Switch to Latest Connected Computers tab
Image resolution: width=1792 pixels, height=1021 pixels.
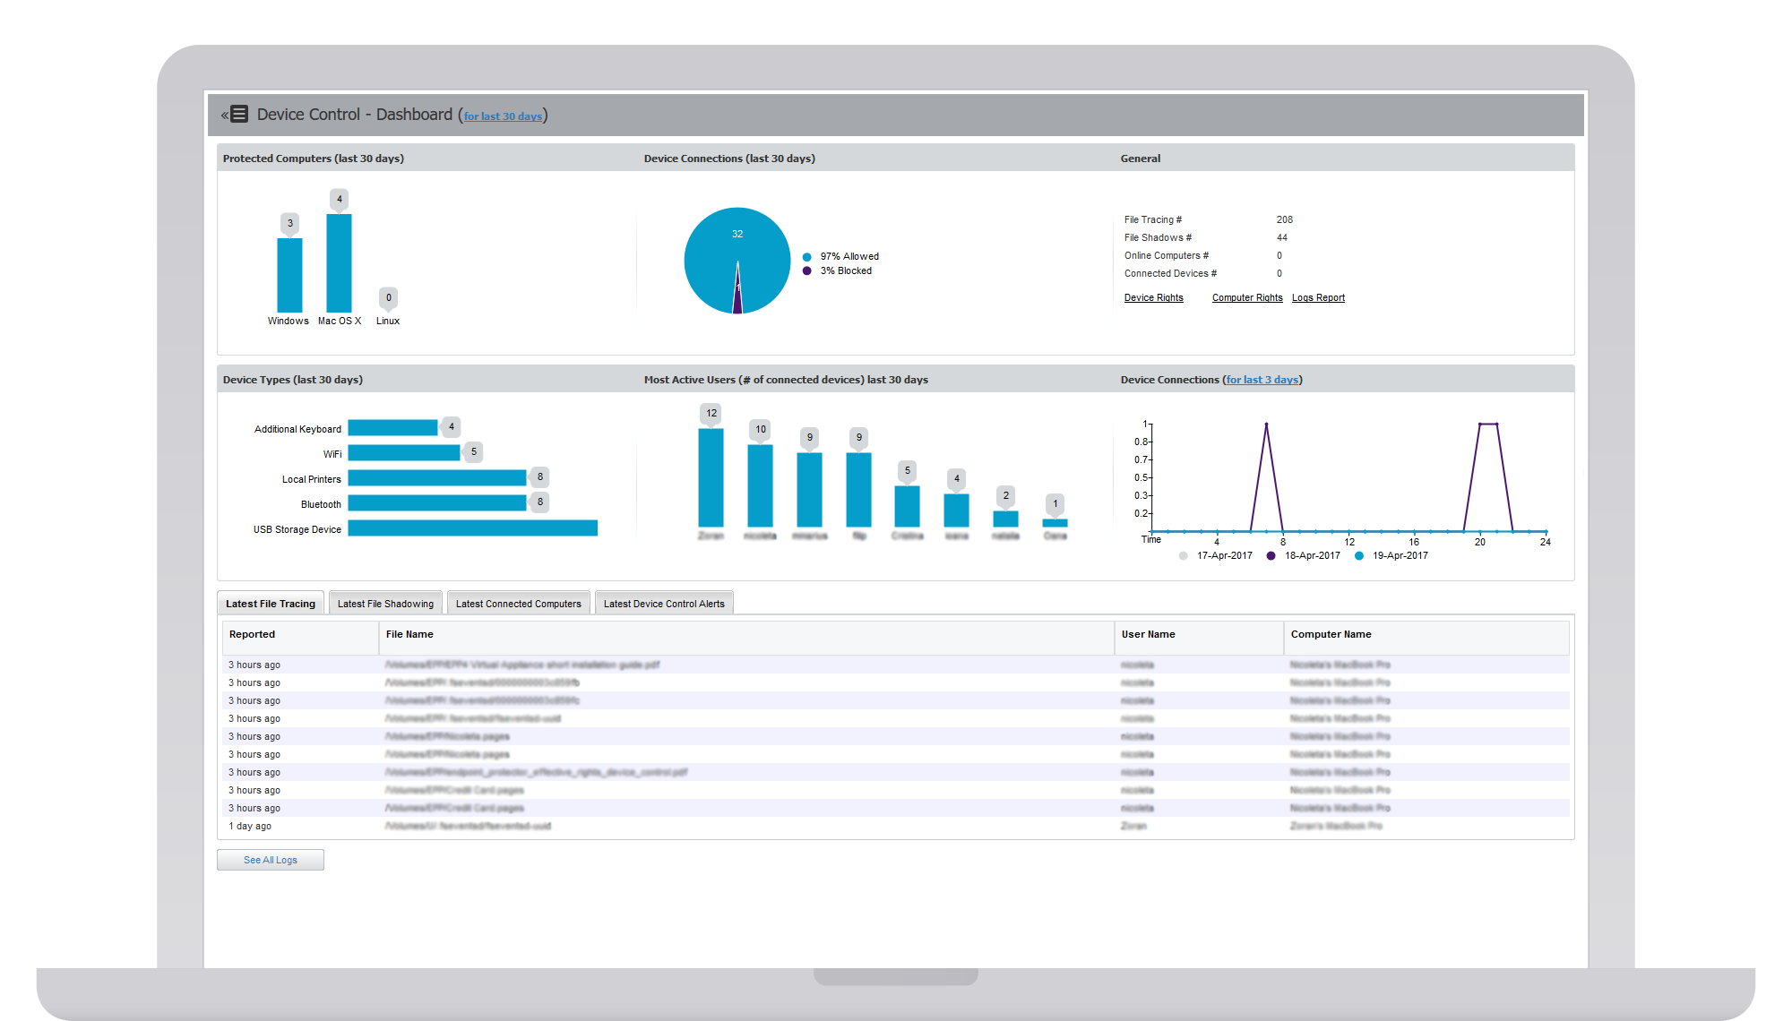tap(519, 604)
